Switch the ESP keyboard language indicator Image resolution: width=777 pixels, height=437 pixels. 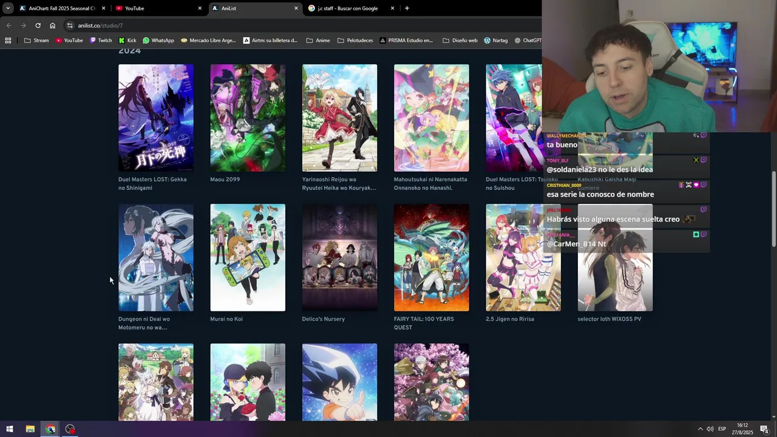(722, 429)
